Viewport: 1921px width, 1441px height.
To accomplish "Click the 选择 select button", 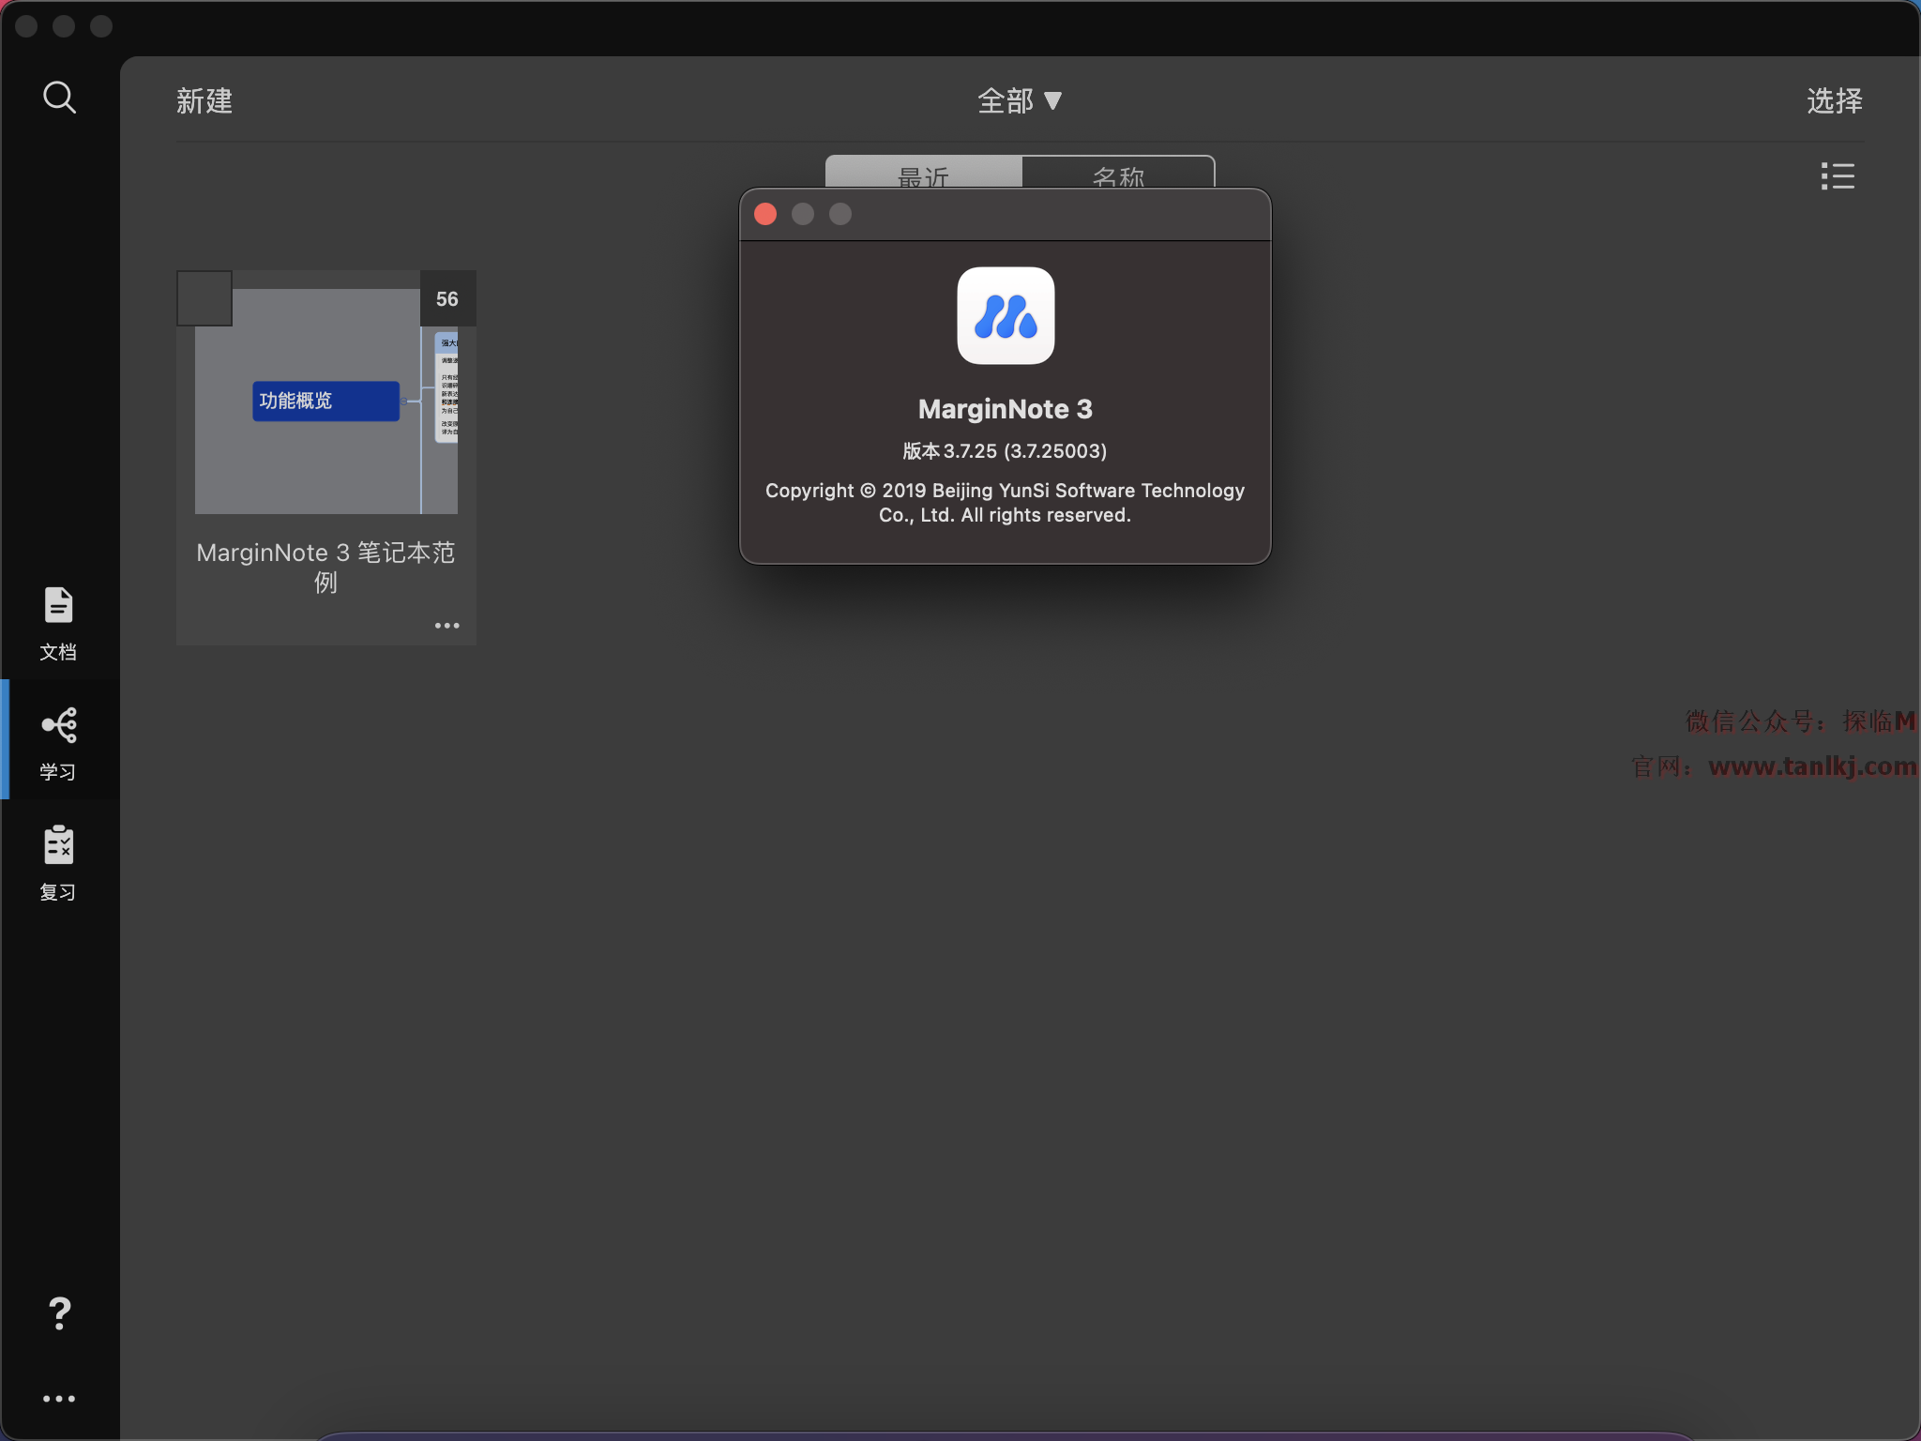I will [1835, 100].
